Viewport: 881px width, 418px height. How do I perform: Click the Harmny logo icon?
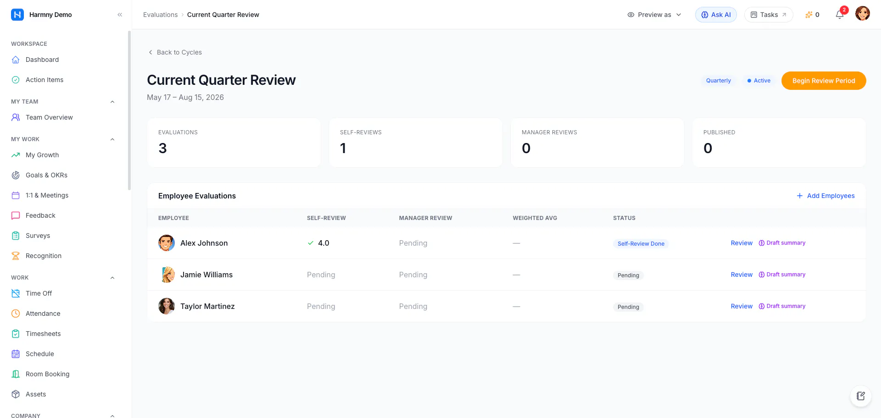tap(17, 15)
